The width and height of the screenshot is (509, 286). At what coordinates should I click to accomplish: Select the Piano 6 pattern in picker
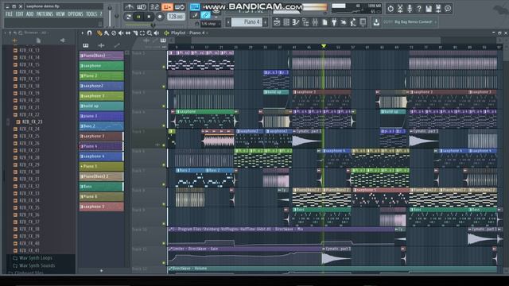pos(101,196)
